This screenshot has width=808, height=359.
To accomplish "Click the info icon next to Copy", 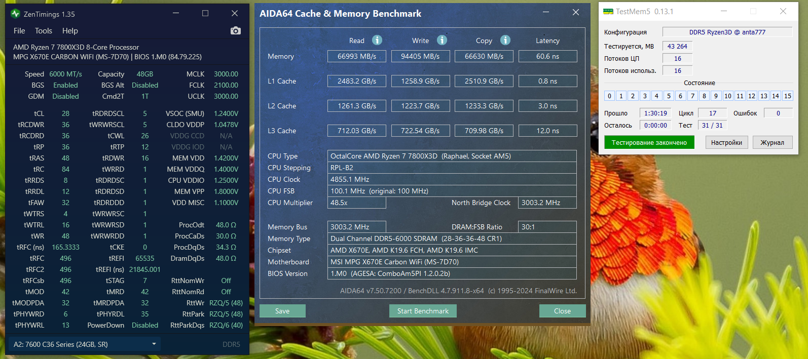I will (505, 40).
